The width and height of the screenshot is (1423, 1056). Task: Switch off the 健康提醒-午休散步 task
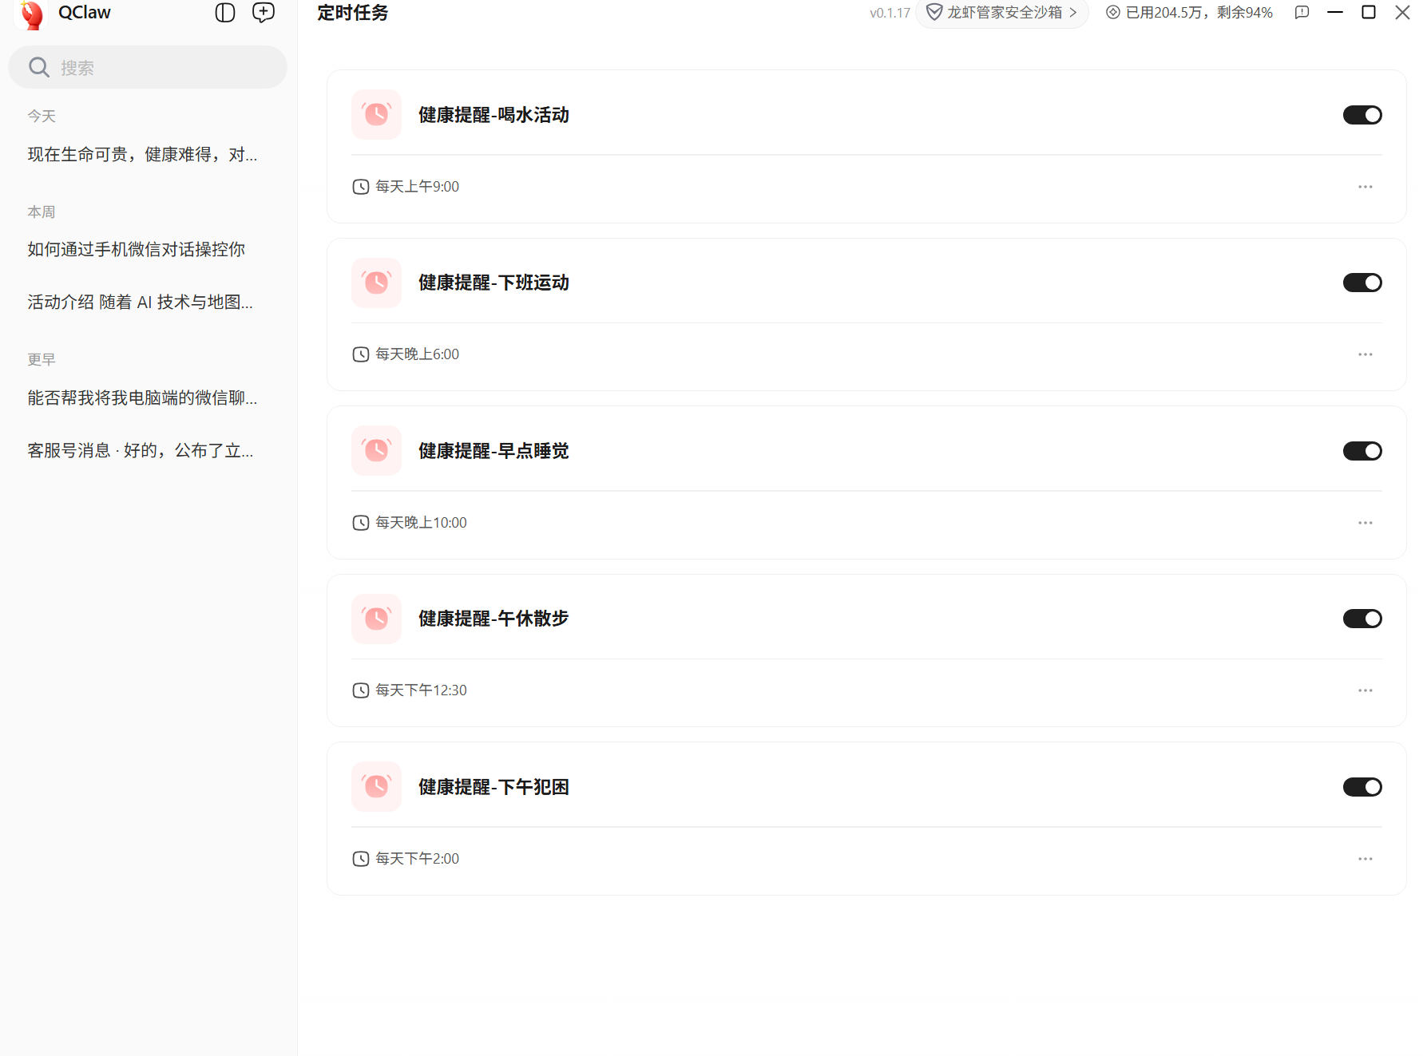[1362, 619]
